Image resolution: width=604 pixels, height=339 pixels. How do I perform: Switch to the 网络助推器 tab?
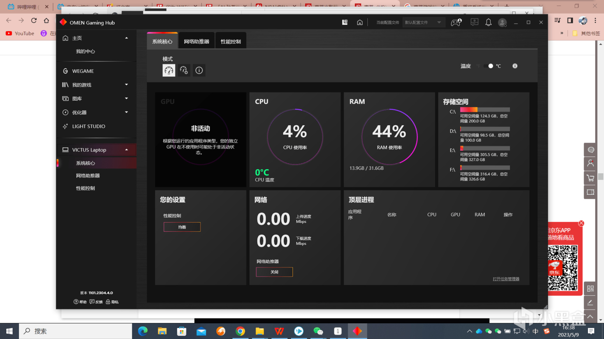196,41
